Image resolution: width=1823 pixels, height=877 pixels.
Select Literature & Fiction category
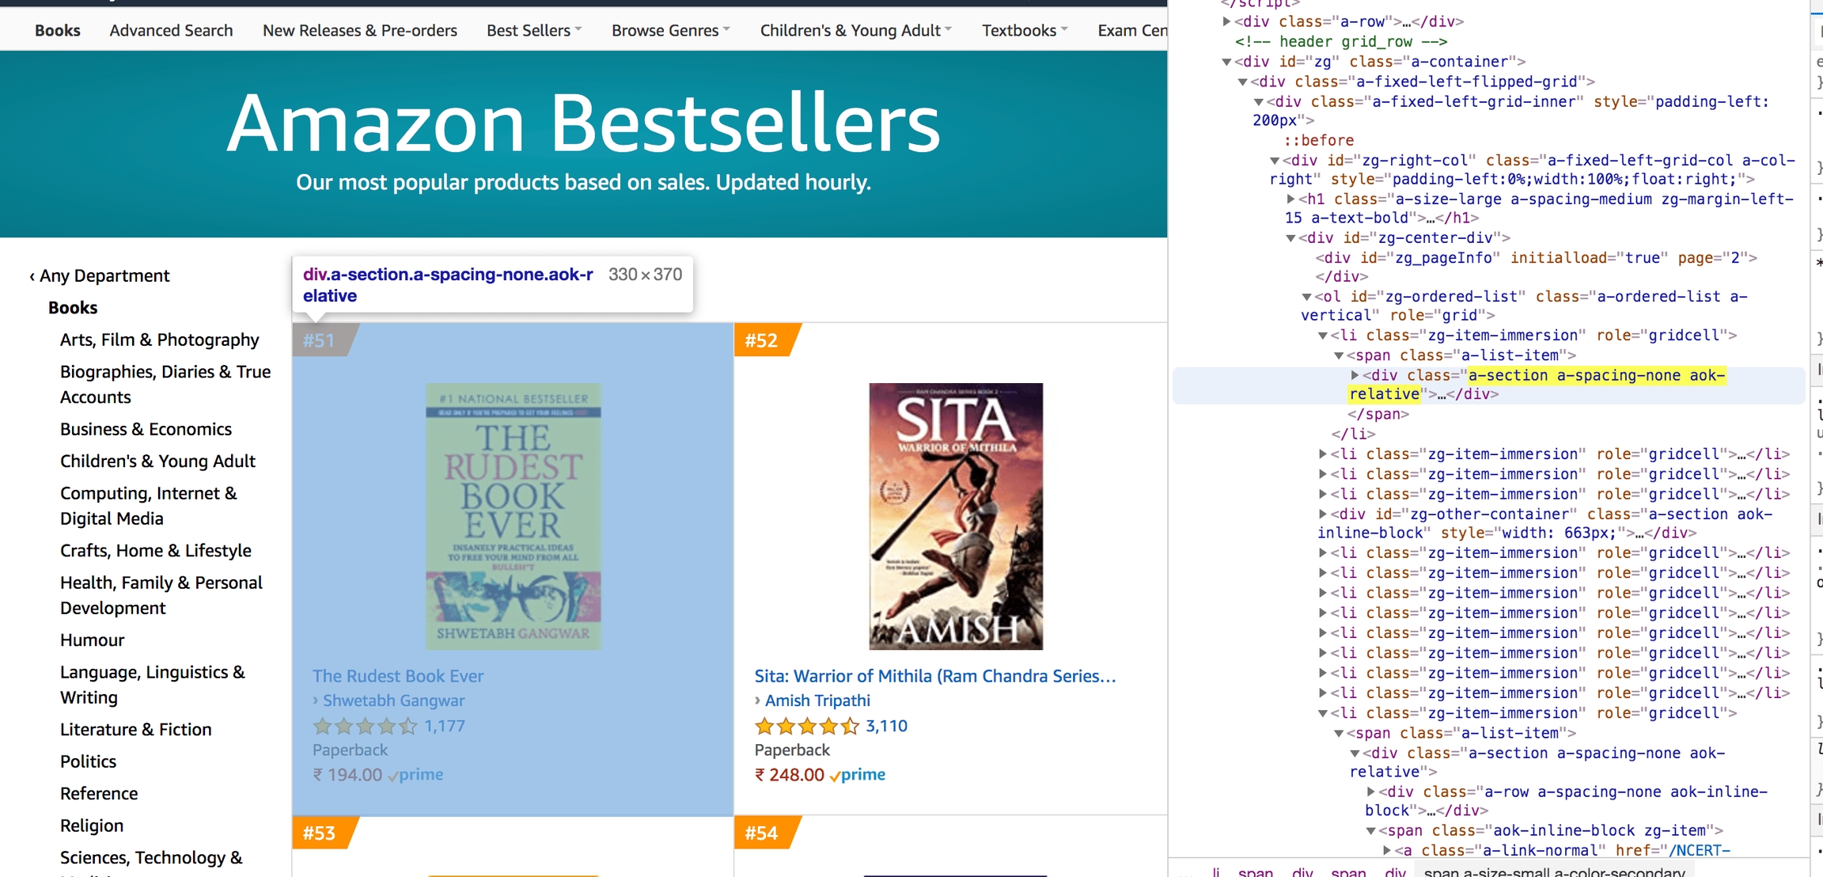[x=135, y=729]
